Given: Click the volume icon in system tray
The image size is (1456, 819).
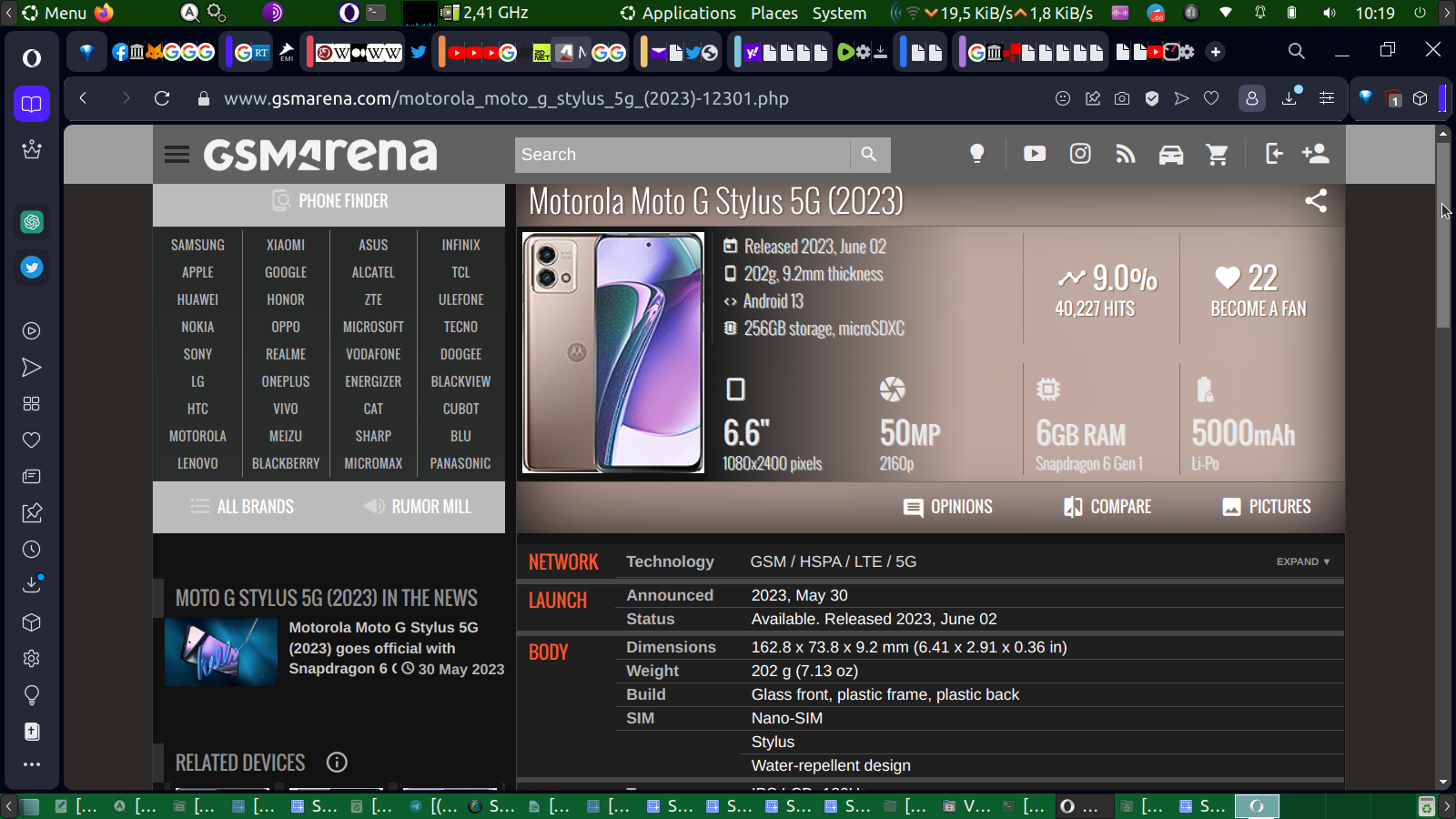Looking at the screenshot, I should point(1330,13).
